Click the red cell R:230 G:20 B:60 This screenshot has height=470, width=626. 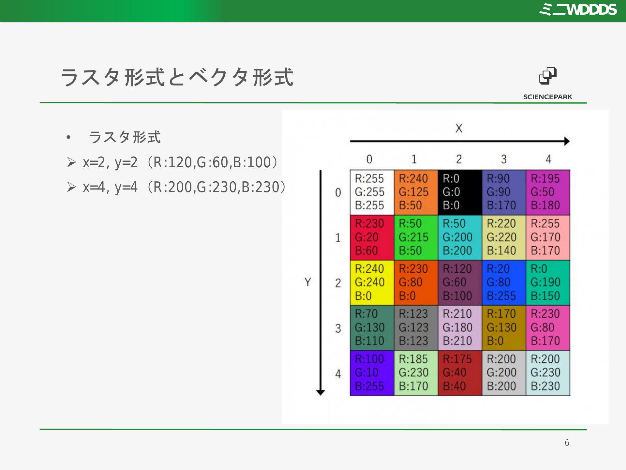pyautogui.click(x=372, y=237)
